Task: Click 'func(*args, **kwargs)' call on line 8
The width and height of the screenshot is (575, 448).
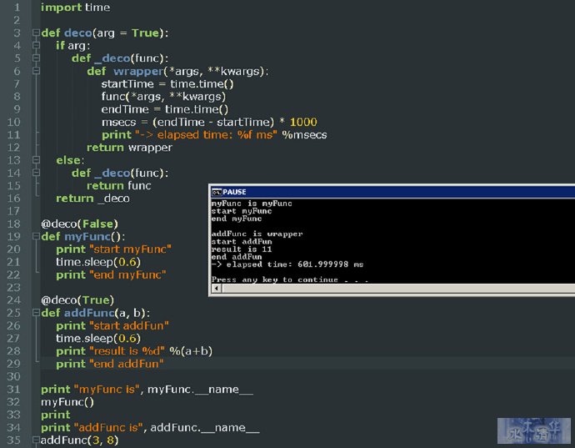Action: (163, 97)
